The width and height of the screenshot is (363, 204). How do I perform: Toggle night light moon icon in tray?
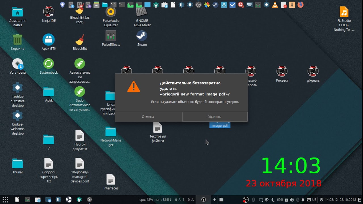click(x=273, y=200)
